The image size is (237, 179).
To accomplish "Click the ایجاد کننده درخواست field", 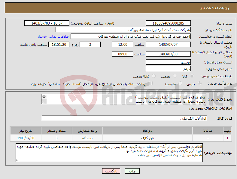I will [x=131, y=37].
